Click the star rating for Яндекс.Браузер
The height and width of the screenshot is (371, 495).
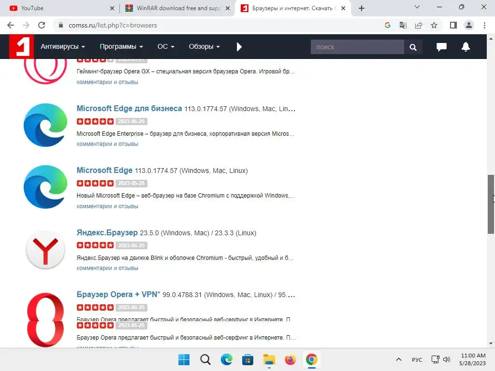click(x=95, y=245)
